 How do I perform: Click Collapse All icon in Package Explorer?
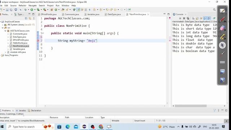click(x=26, y=18)
